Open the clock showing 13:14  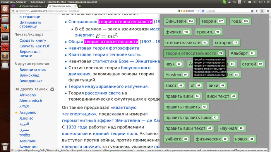pyautogui.click(x=262, y=2)
